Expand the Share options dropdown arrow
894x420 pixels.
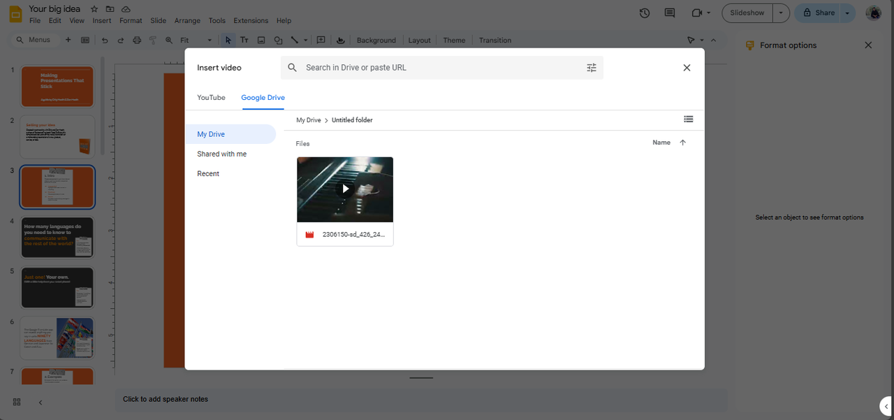pos(847,13)
